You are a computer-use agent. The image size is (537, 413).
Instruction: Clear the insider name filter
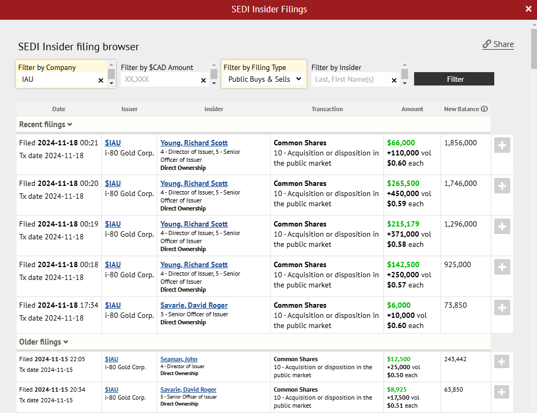coord(394,80)
